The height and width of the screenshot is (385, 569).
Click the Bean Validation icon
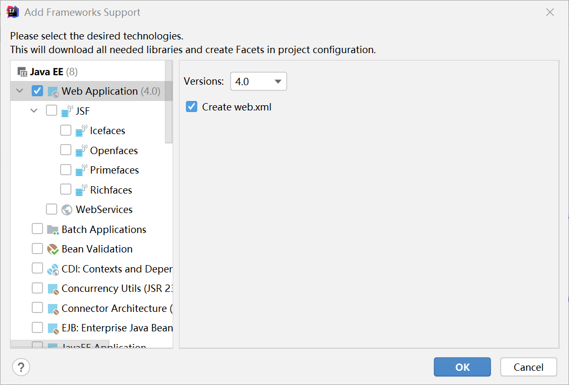tap(53, 249)
